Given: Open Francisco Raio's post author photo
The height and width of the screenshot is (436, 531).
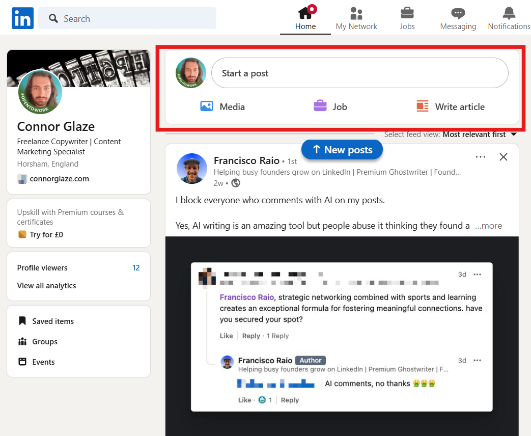Looking at the screenshot, I should point(191,169).
